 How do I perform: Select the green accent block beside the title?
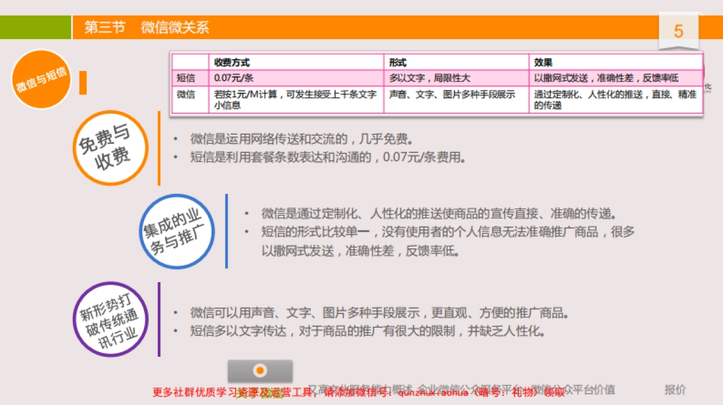35,26
